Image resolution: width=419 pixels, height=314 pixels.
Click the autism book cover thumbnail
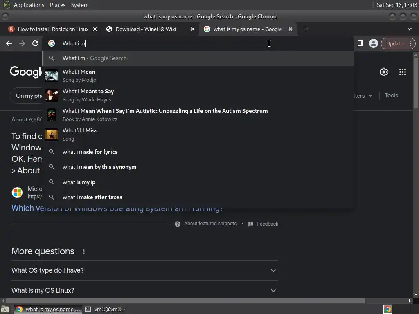51,115
